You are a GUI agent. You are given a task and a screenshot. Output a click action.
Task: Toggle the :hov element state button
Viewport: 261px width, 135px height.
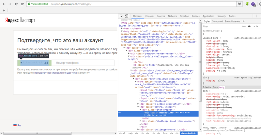[243, 26]
